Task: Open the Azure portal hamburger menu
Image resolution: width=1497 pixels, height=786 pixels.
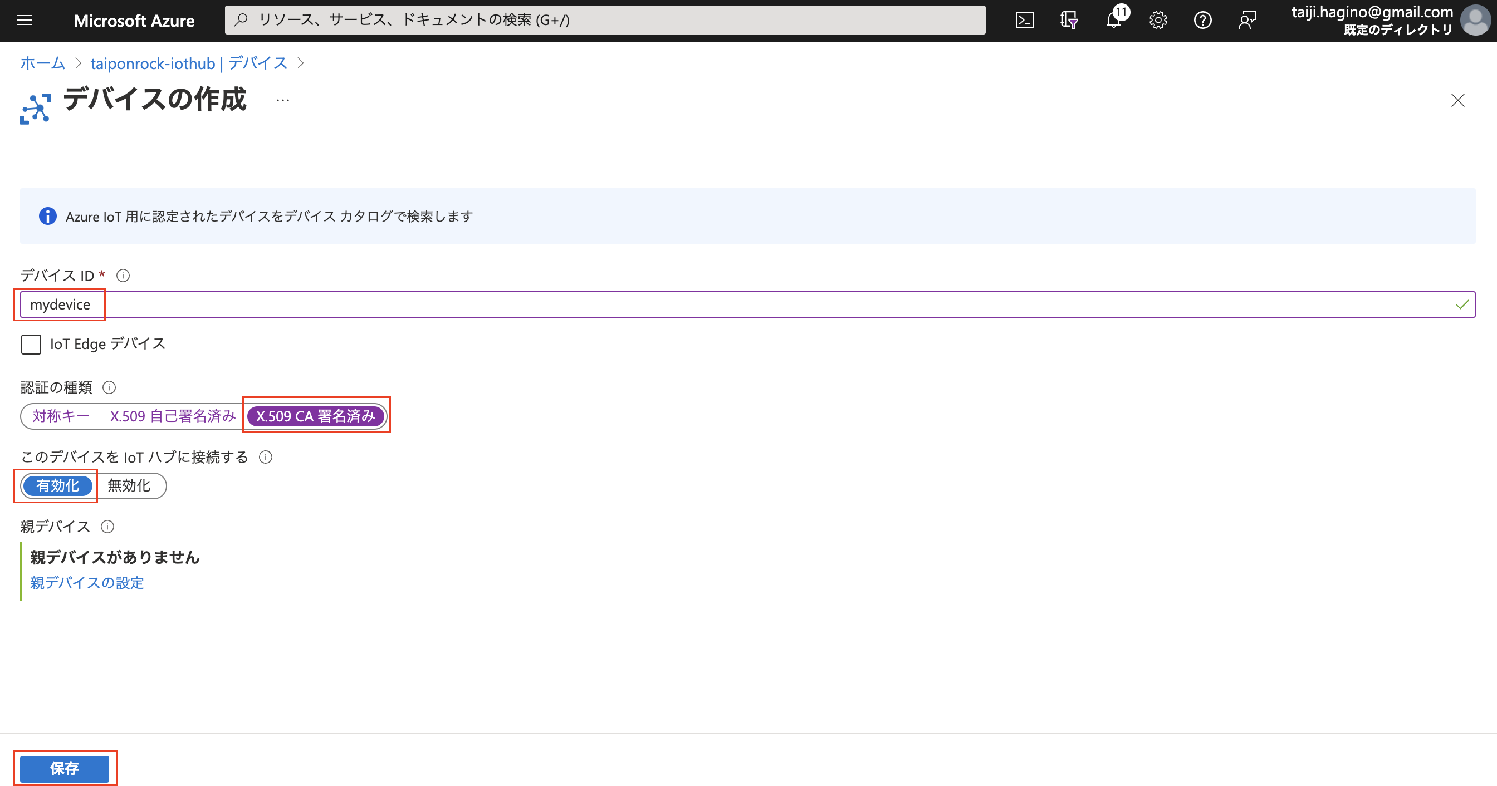Action: 25,19
